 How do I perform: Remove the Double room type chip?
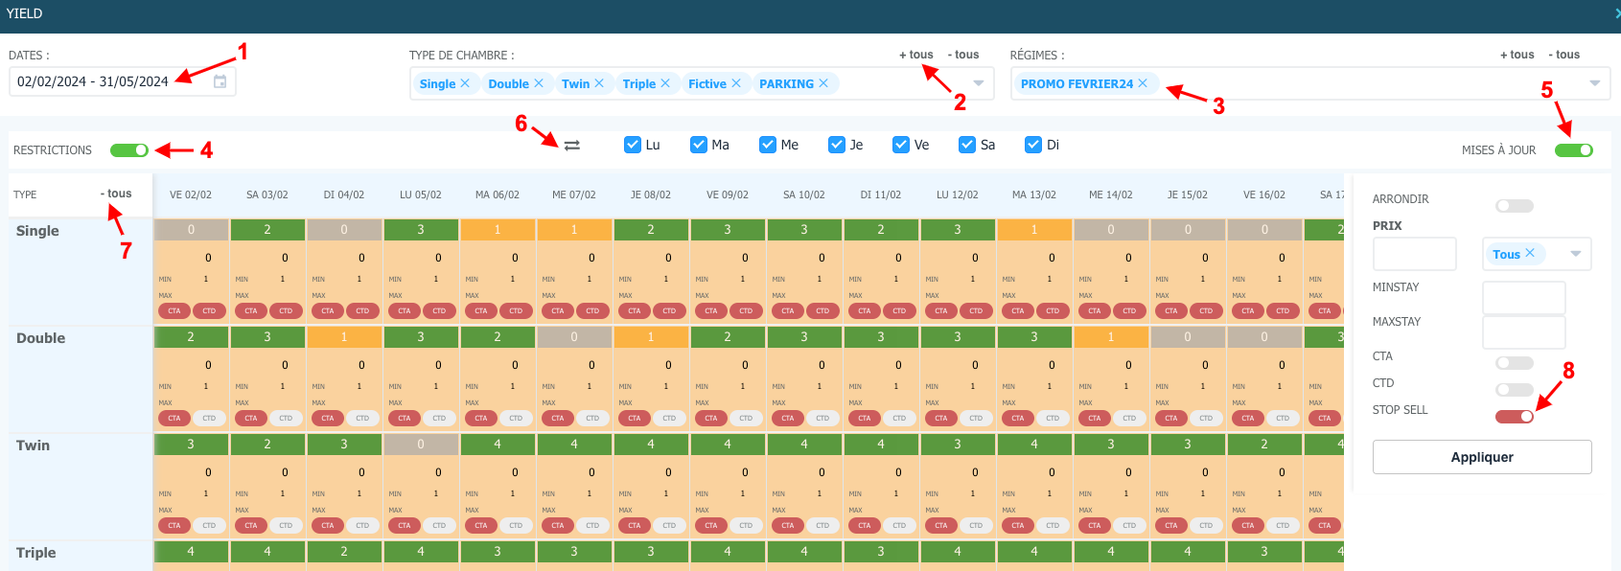tap(539, 83)
